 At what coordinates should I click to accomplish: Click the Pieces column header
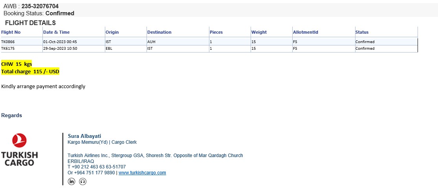[x=216, y=32]
